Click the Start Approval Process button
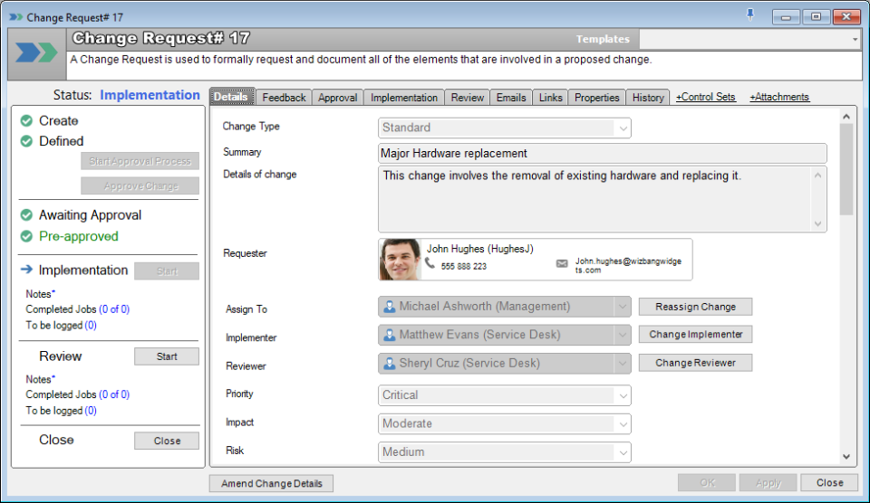This screenshot has height=503, width=870. pyautogui.click(x=140, y=161)
